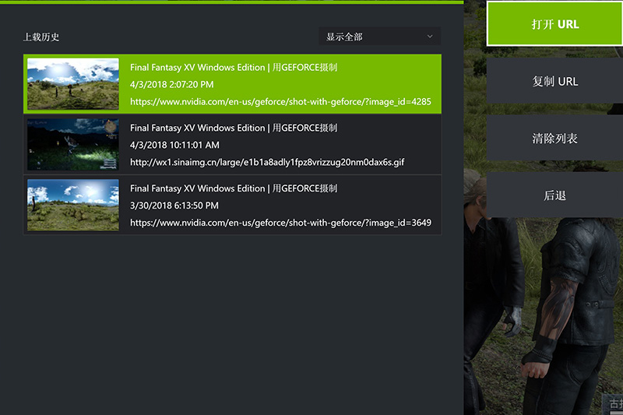Click the 打开 URL button

pyautogui.click(x=554, y=24)
